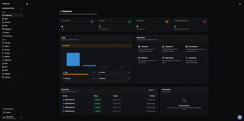The height and width of the screenshot is (121, 244).
Task: Click View all for recent sites
Action: [152, 90]
